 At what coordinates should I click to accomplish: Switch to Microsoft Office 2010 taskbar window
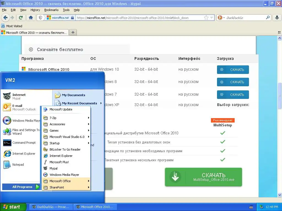click(x=95, y=207)
